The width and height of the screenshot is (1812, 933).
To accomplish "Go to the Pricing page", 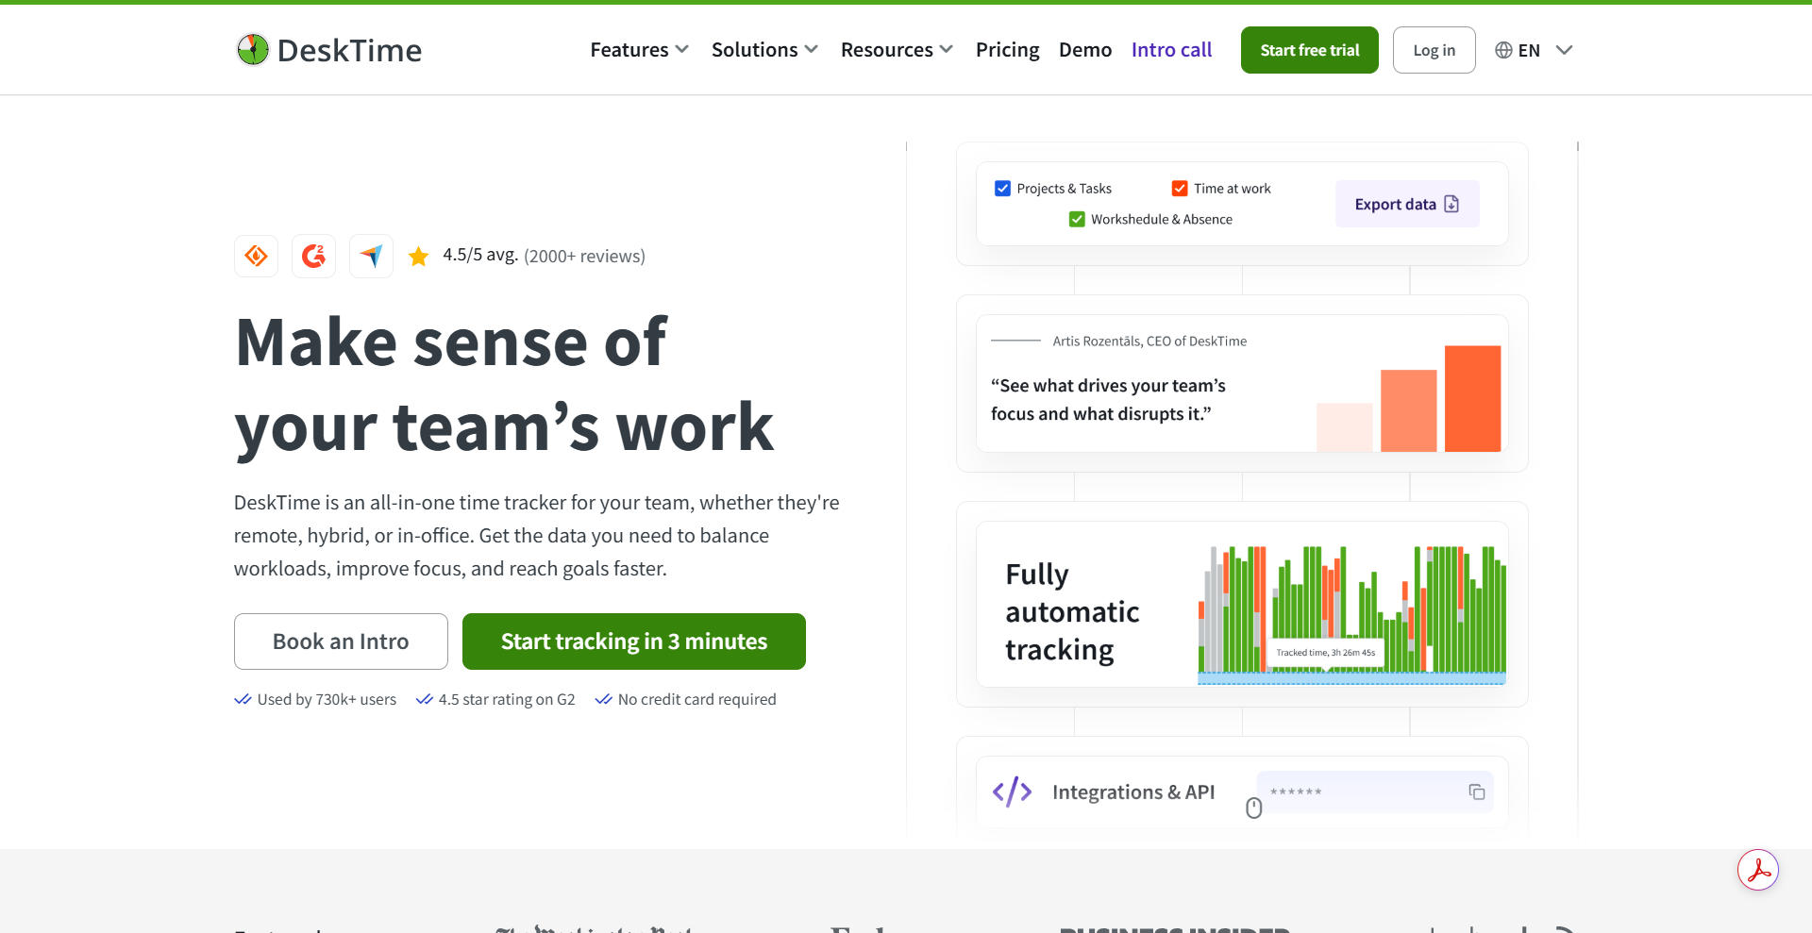I will tap(1007, 50).
